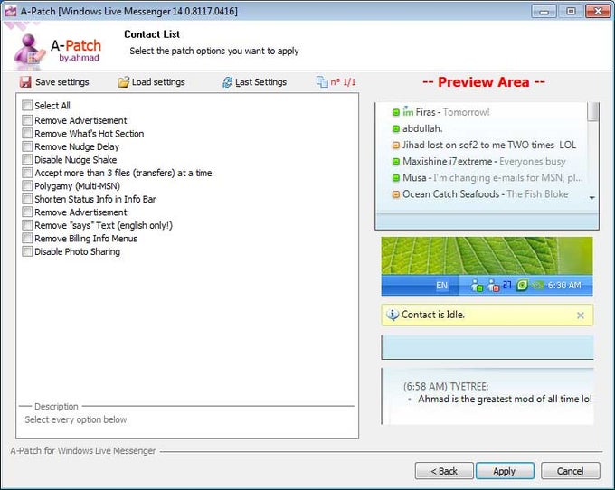This screenshot has height=490, width=615.
Task: Click the page number copy icon
Action: coord(322,82)
